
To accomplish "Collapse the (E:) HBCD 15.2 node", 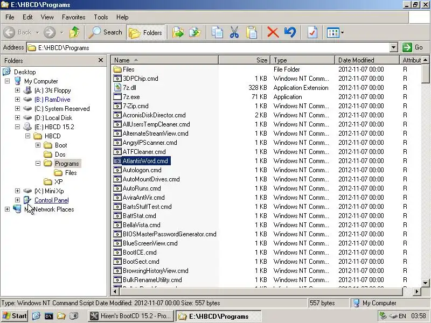I will click(17, 127).
